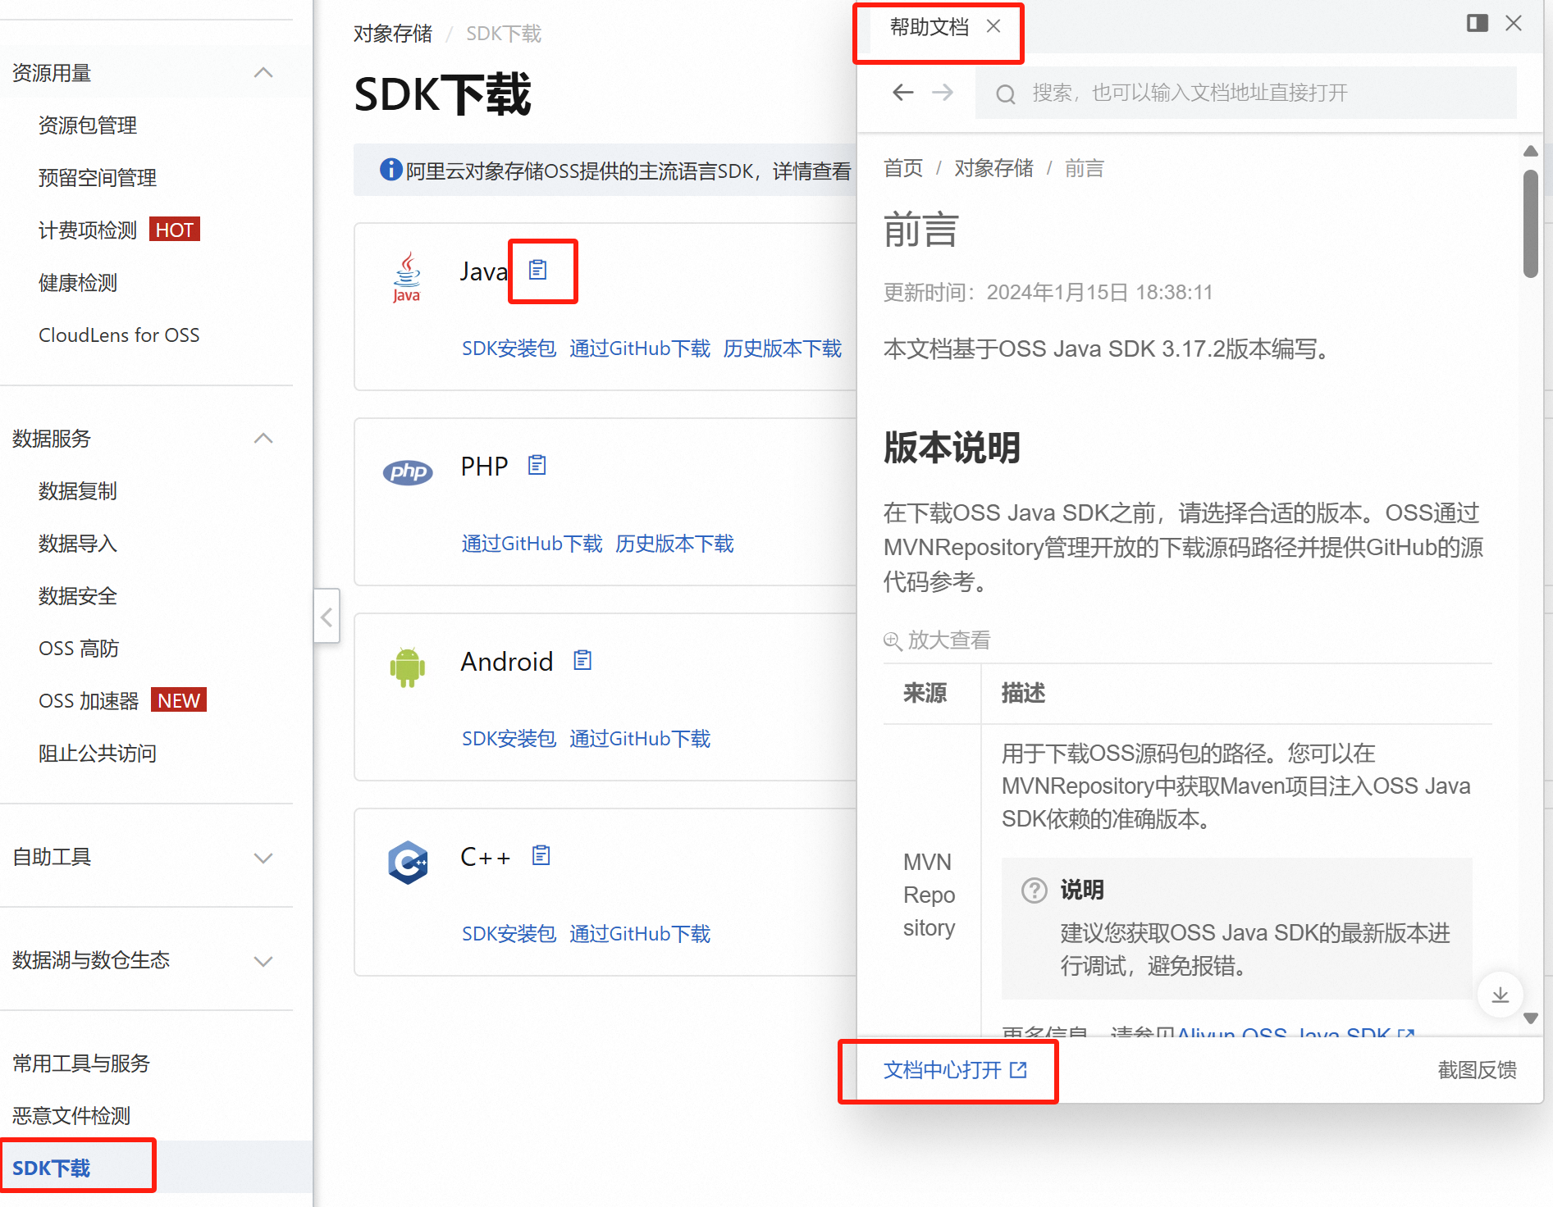Viewport: 1553px width, 1207px height.
Task: Open the C++ SDK documentation icon
Action: (x=541, y=855)
